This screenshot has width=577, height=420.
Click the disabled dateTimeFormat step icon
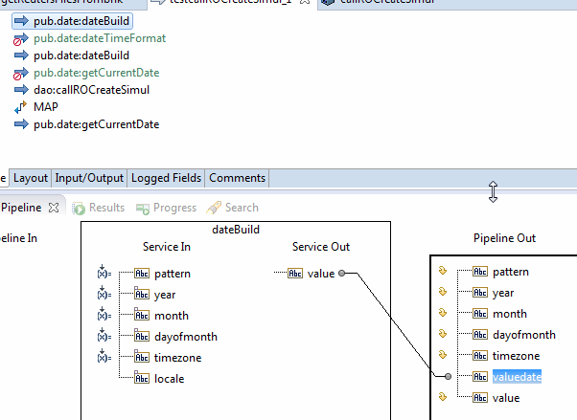click(21, 38)
